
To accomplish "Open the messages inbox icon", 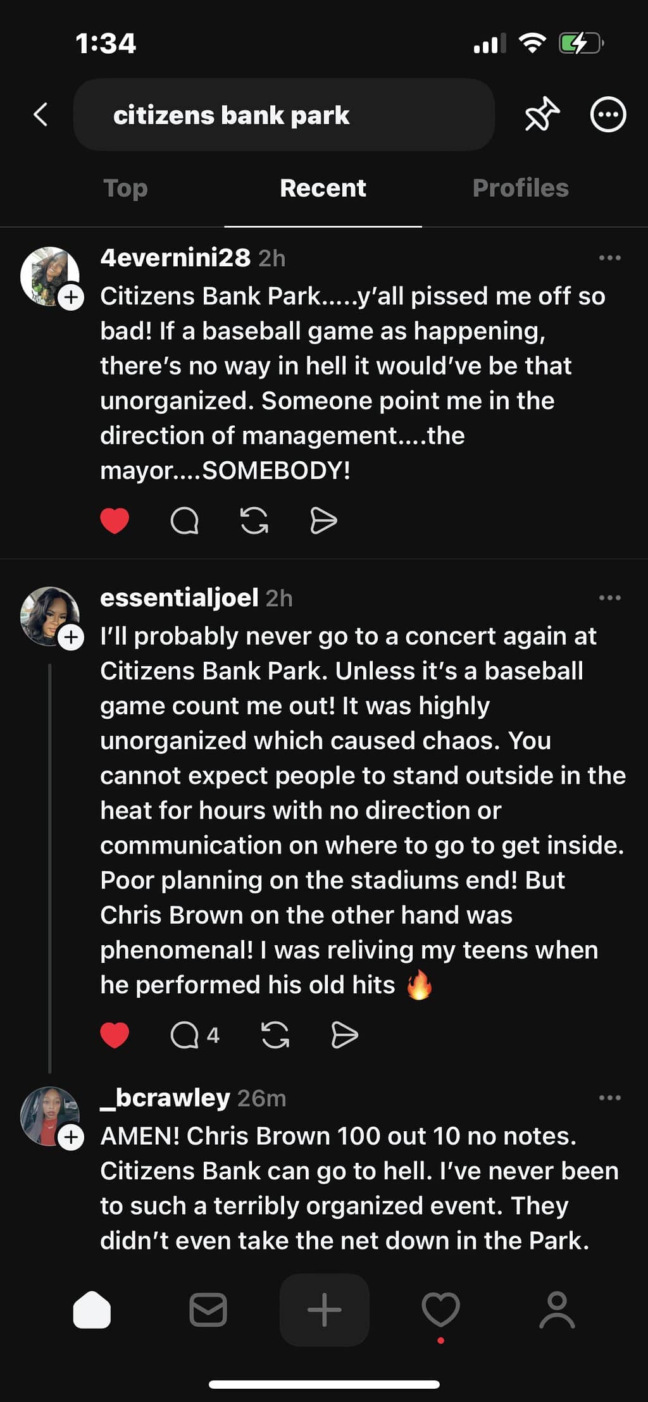I will 208,1310.
